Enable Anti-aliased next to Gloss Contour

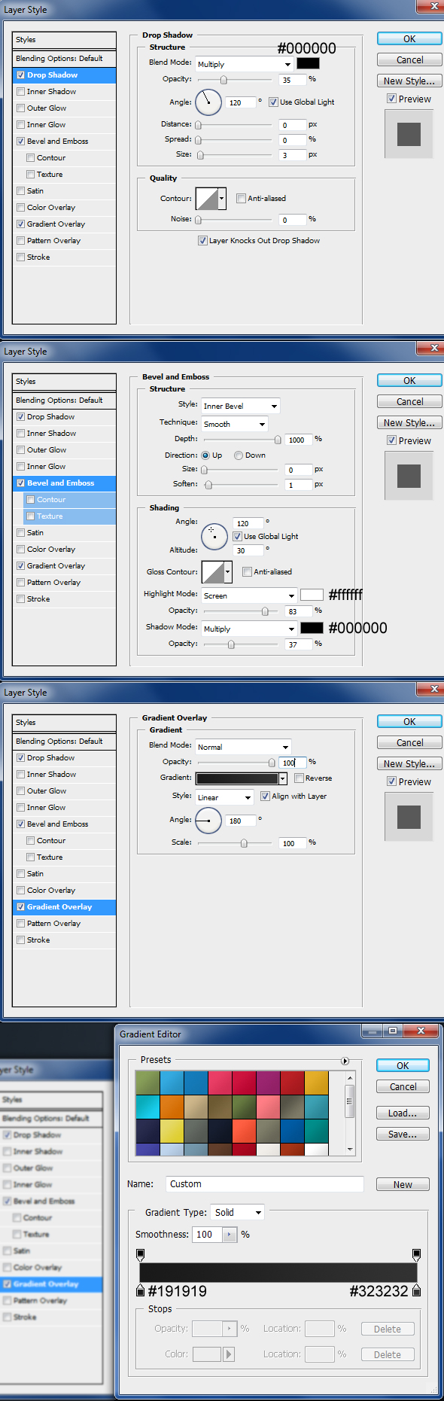point(247,572)
